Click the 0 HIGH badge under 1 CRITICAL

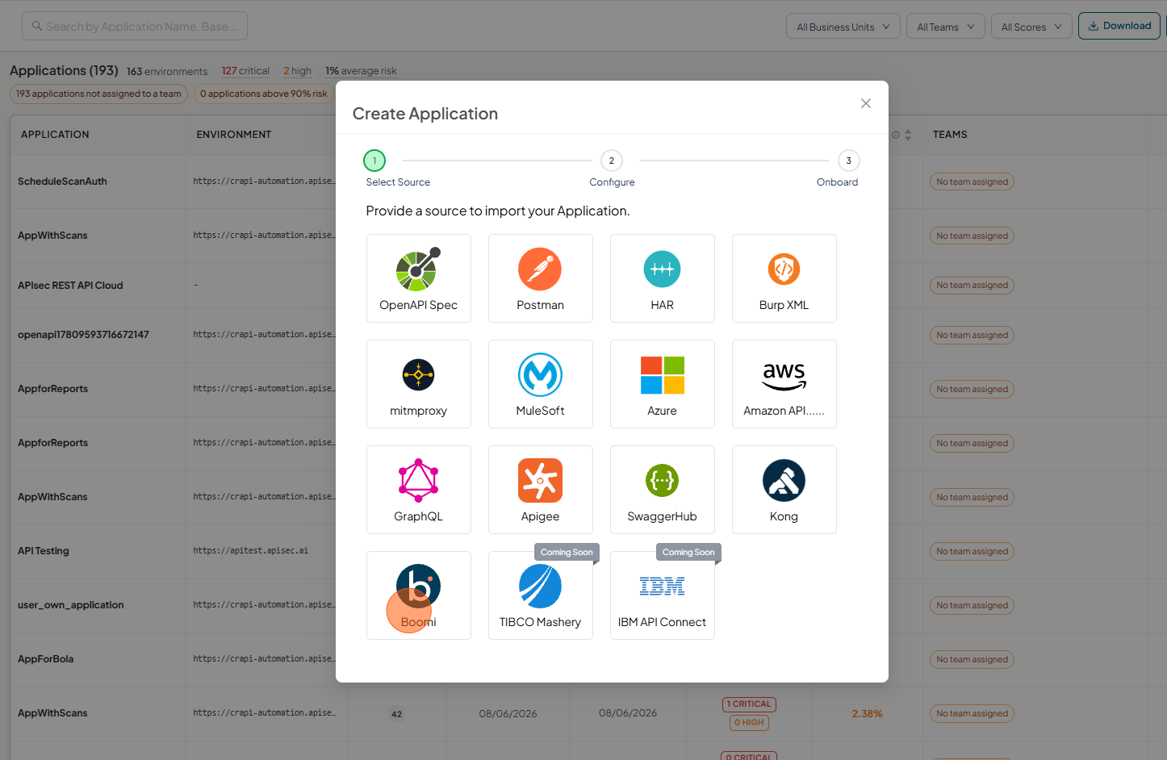tap(749, 723)
